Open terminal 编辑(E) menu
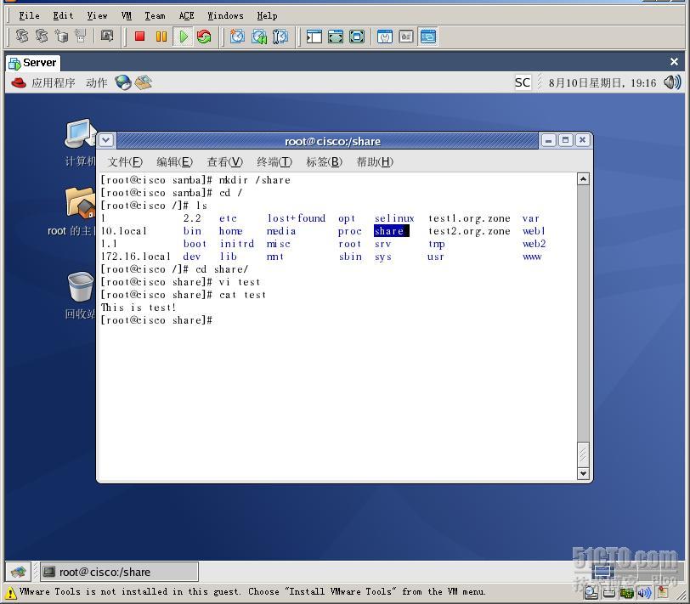The image size is (690, 604). coord(175,162)
